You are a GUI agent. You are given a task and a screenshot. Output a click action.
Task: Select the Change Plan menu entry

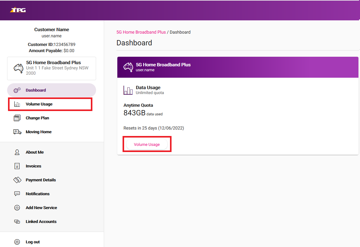[37, 118]
